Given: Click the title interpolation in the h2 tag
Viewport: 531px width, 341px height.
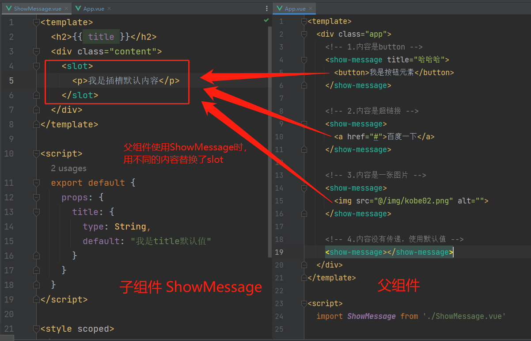Looking at the screenshot, I should click(x=101, y=37).
